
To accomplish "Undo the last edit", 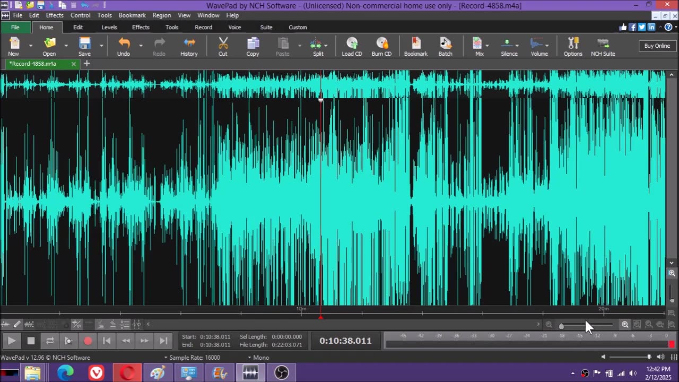I will click(x=124, y=46).
